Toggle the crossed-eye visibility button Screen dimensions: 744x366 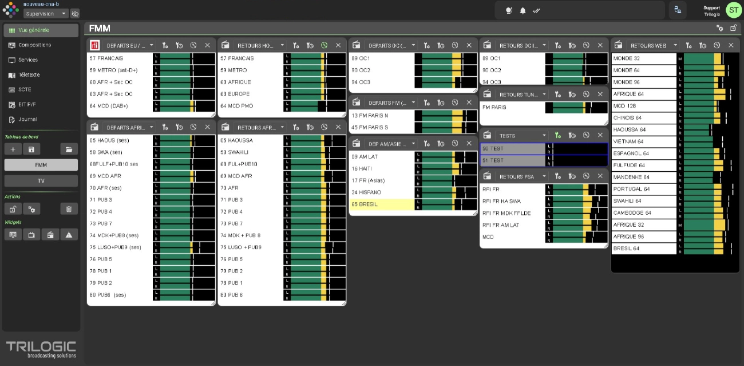click(75, 13)
